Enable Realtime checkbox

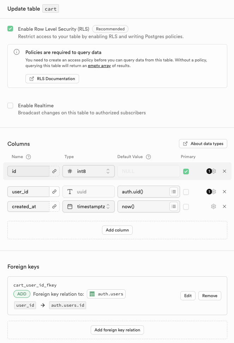(x=10, y=106)
